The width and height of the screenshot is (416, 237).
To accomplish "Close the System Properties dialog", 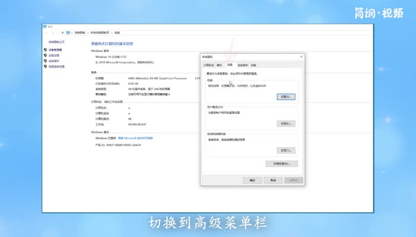I will point(302,57).
